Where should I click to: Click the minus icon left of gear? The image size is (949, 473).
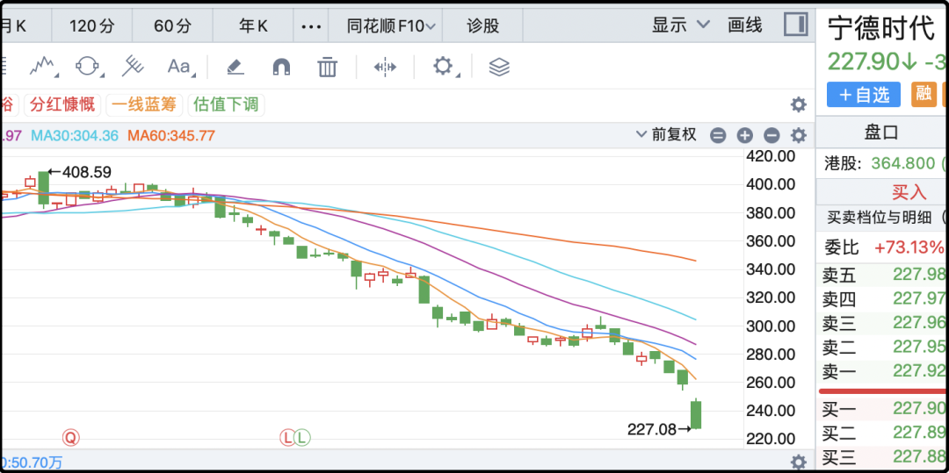coord(772,135)
